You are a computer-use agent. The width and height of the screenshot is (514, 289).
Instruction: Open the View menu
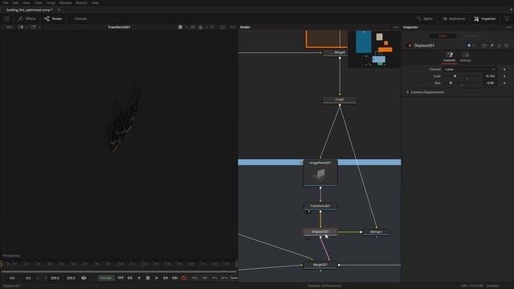click(x=26, y=2)
